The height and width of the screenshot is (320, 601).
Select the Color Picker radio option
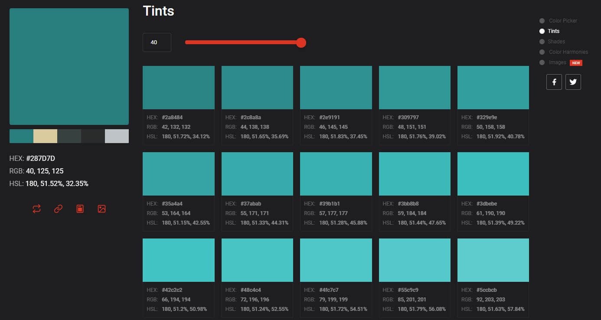tap(542, 20)
